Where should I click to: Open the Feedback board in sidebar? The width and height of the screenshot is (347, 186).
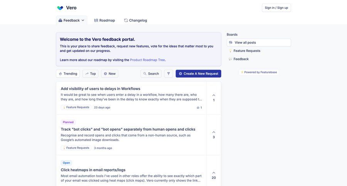pos(241,59)
